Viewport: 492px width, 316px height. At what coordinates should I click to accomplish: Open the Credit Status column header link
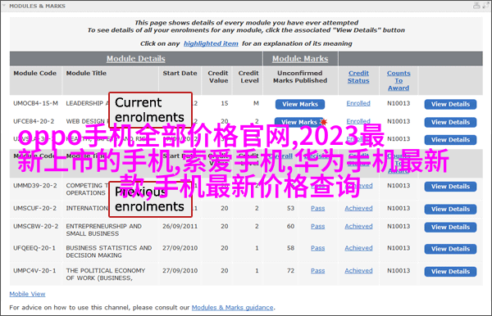(358, 77)
